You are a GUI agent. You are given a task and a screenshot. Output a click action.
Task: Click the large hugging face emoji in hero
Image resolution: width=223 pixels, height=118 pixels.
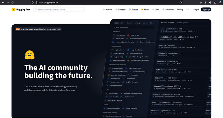coord(30,55)
